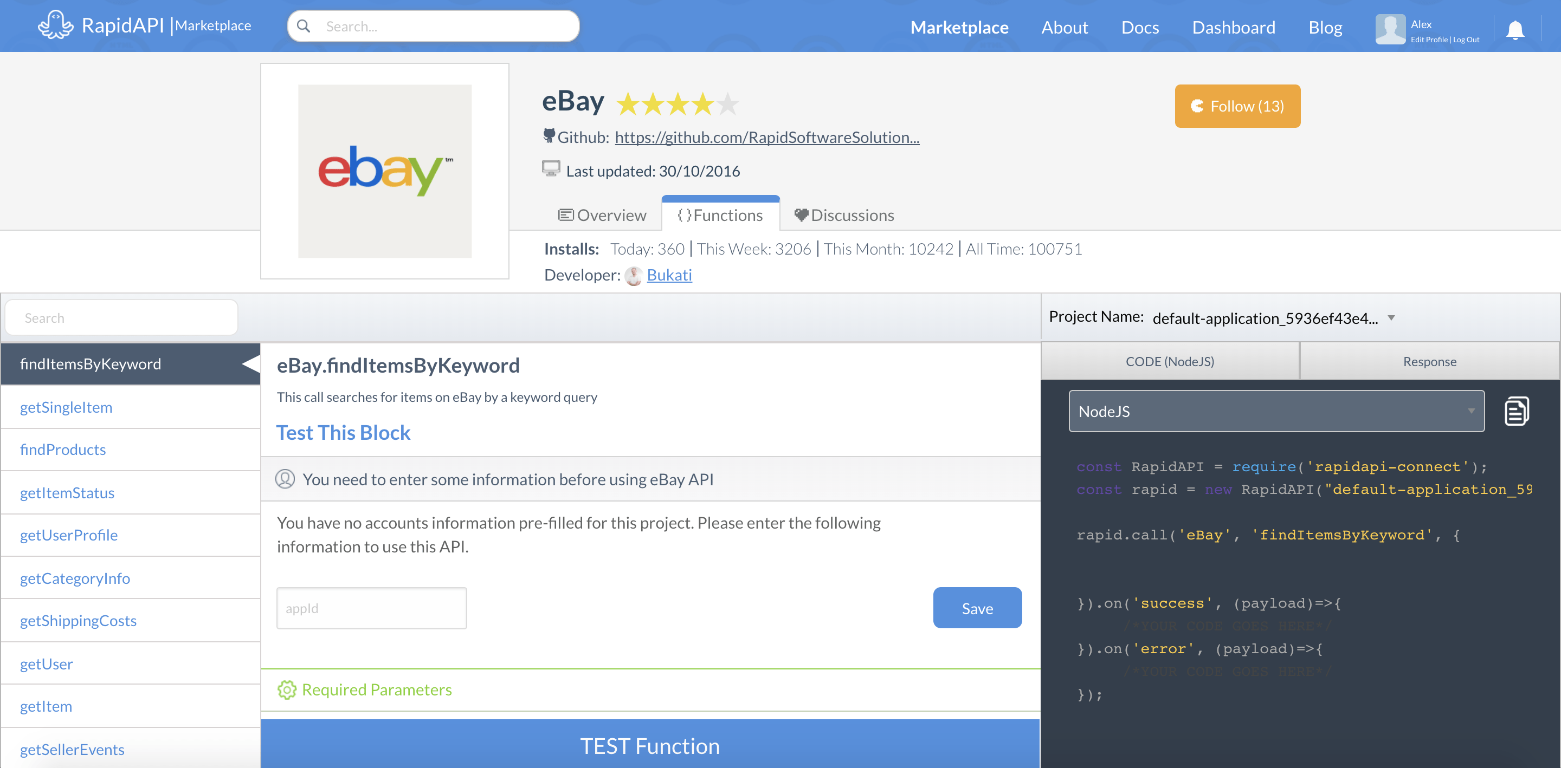Open Docs in top navigation
Screen dimensions: 1561x768
click(1140, 27)
